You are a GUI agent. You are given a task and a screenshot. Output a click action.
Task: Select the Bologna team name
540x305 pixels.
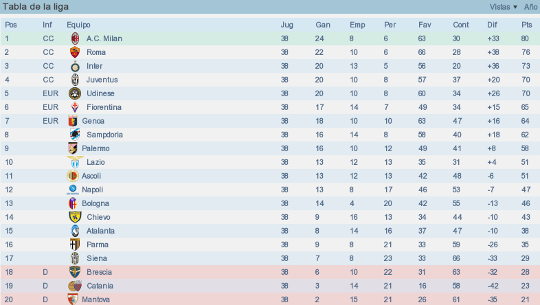point(95,203)
